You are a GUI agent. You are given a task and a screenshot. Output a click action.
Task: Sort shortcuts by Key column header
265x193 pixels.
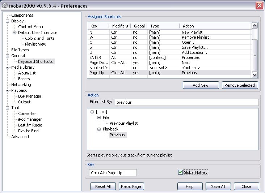tap(98, 26)
